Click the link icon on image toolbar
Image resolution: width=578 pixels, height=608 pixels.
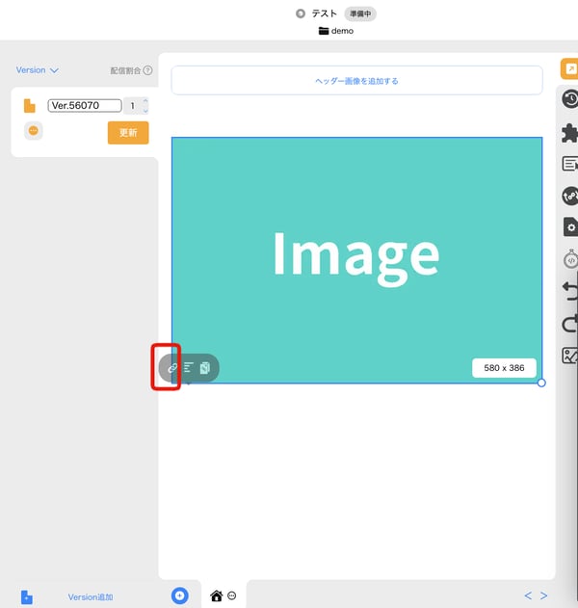(172, 368)
